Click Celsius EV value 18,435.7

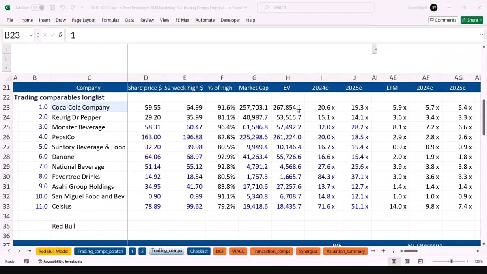coord(288,206)
